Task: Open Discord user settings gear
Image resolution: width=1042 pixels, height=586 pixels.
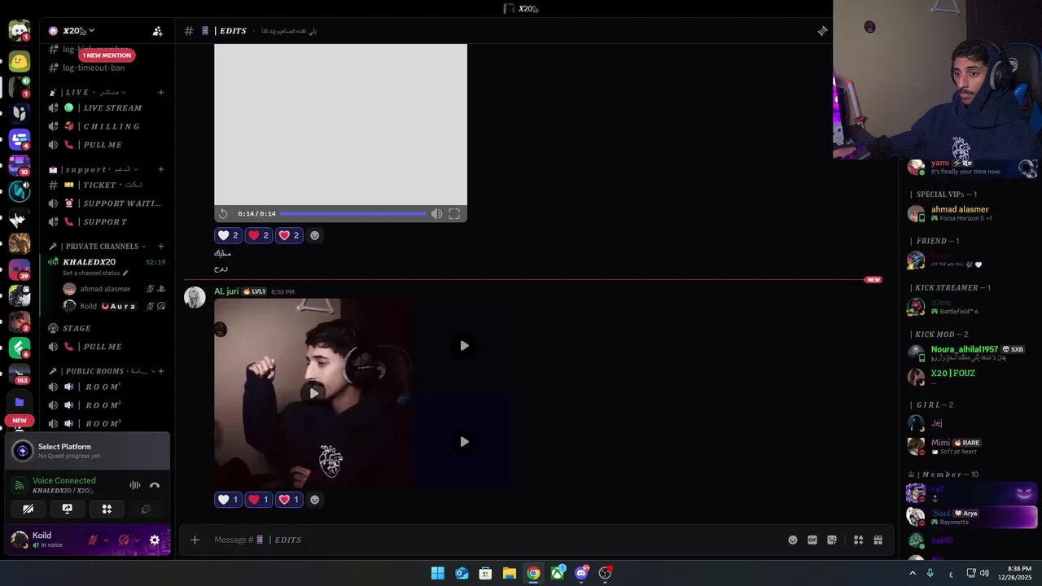Action: pos(155,540)
